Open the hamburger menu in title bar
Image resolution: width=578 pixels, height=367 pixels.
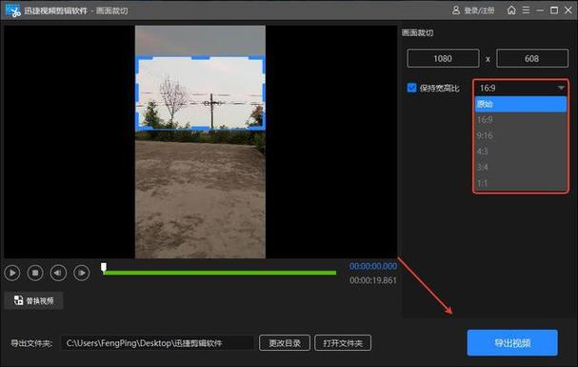(526, 10)
